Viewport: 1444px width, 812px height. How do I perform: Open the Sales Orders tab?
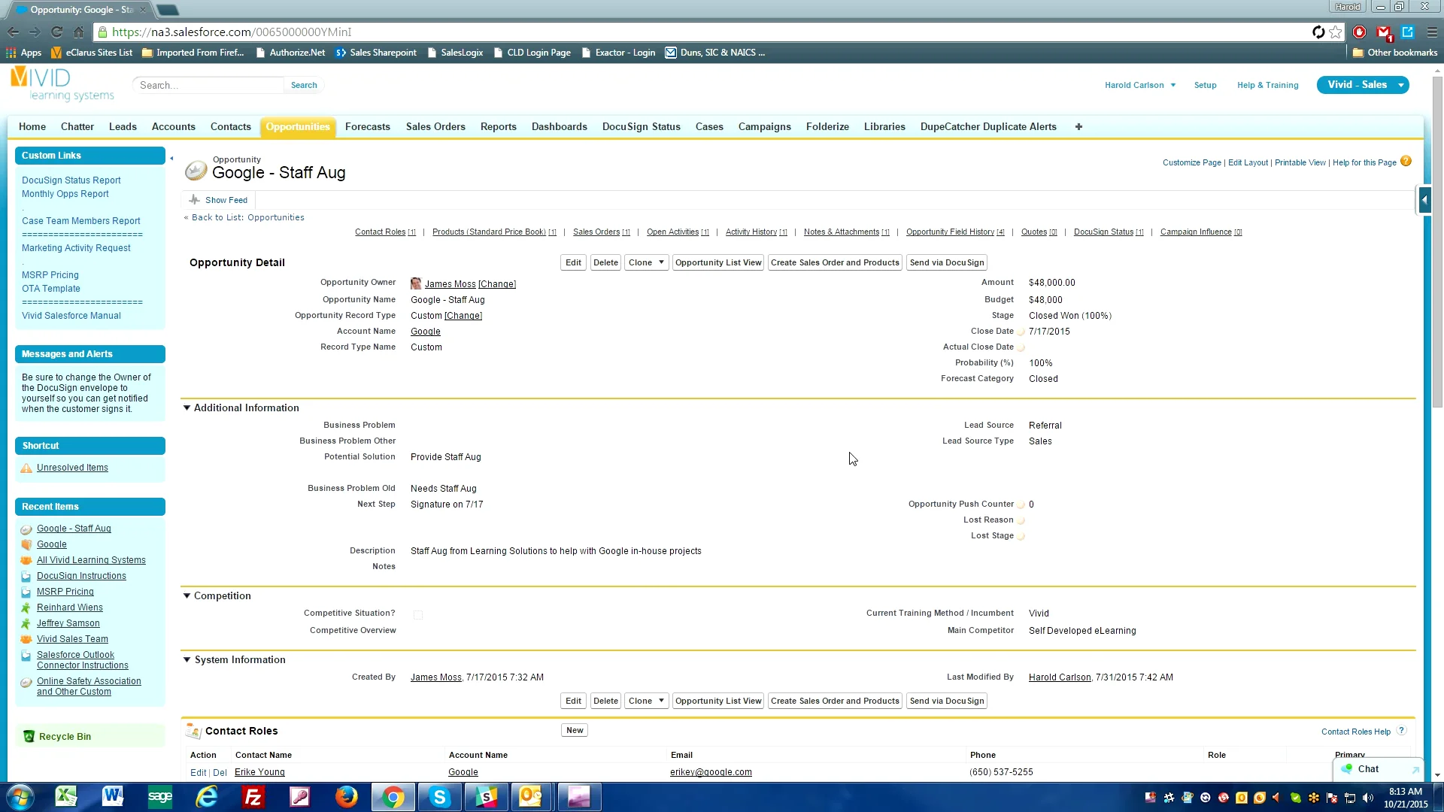pyautogui.click(x=435, y=127)
